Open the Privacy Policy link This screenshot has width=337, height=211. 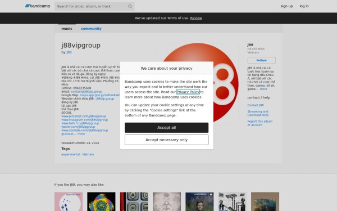click(188, 92)
